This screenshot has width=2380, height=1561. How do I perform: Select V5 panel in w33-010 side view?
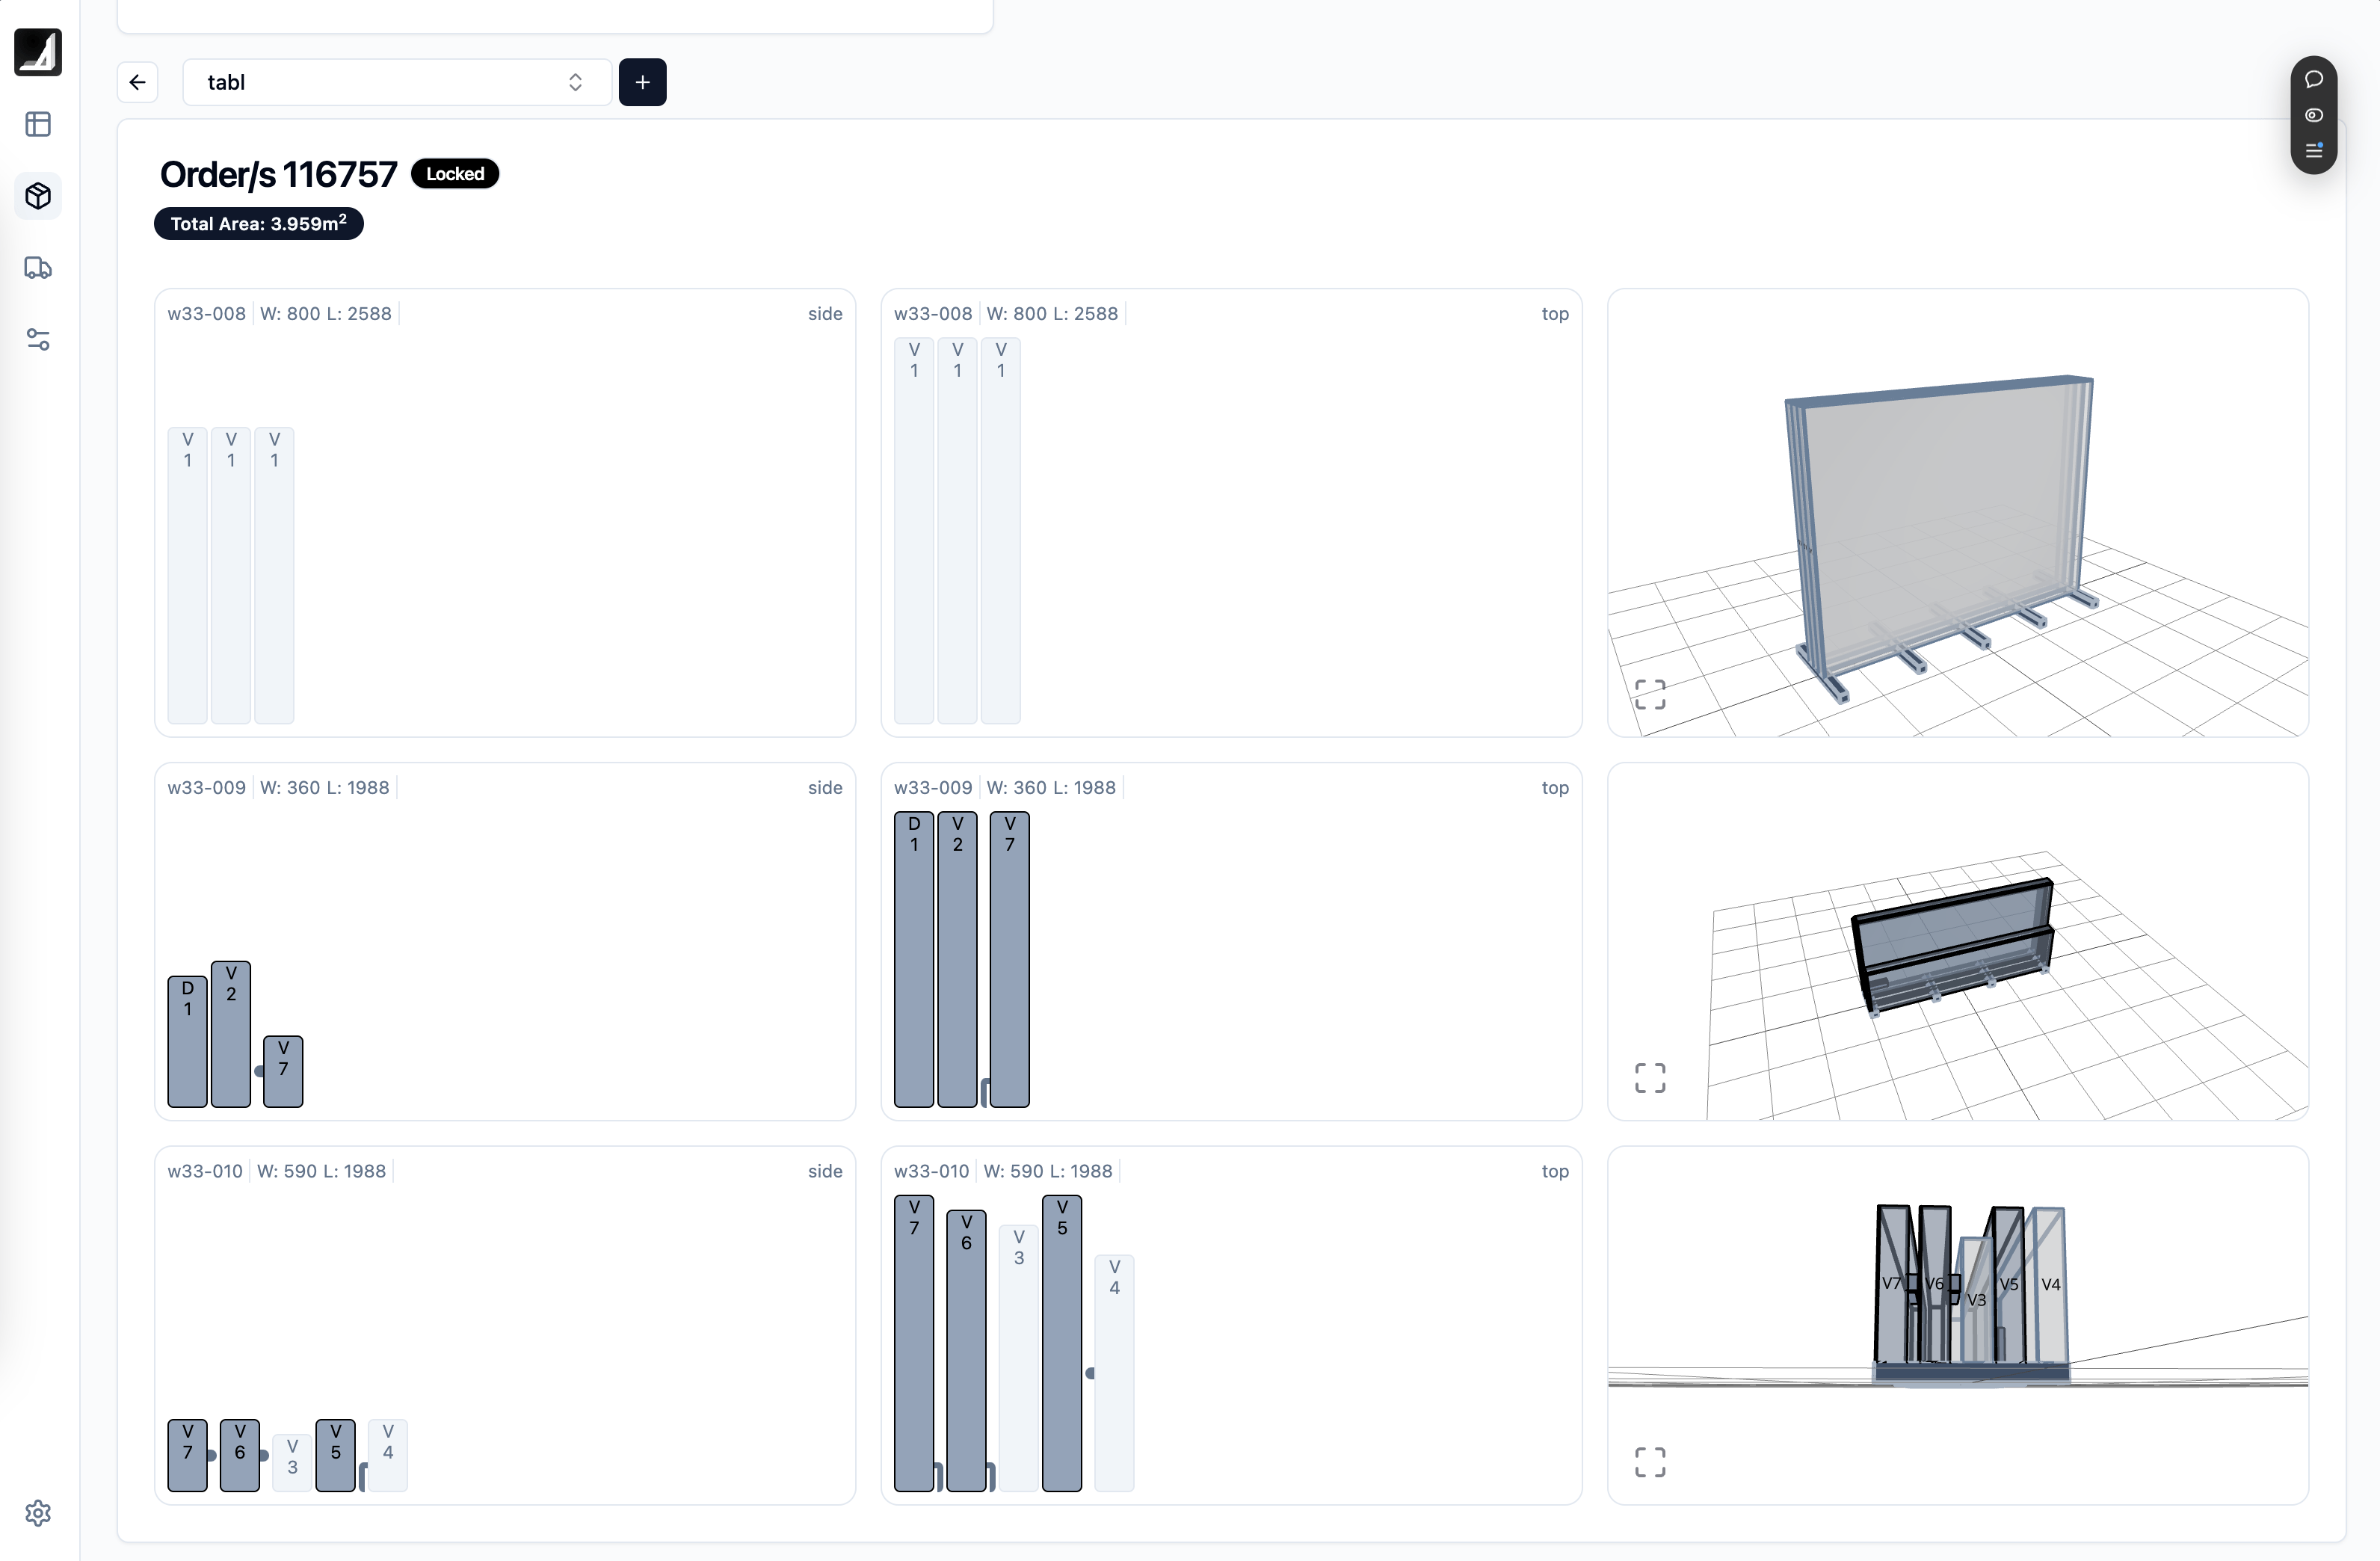click(336, 1456)
